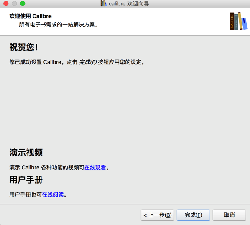
Task: Open the 在线阅读 user manual link
Action: [x=53, y=194]
